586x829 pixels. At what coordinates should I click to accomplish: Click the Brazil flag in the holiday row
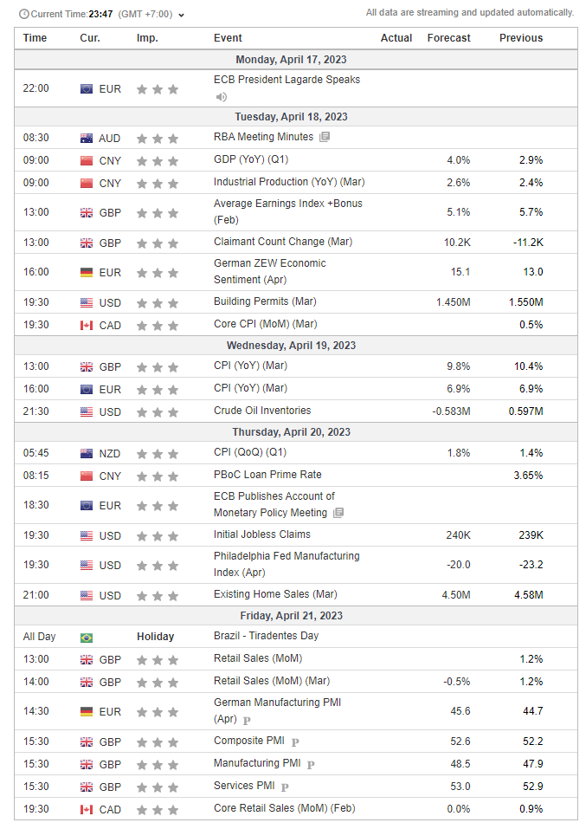(x=87, y=637)
